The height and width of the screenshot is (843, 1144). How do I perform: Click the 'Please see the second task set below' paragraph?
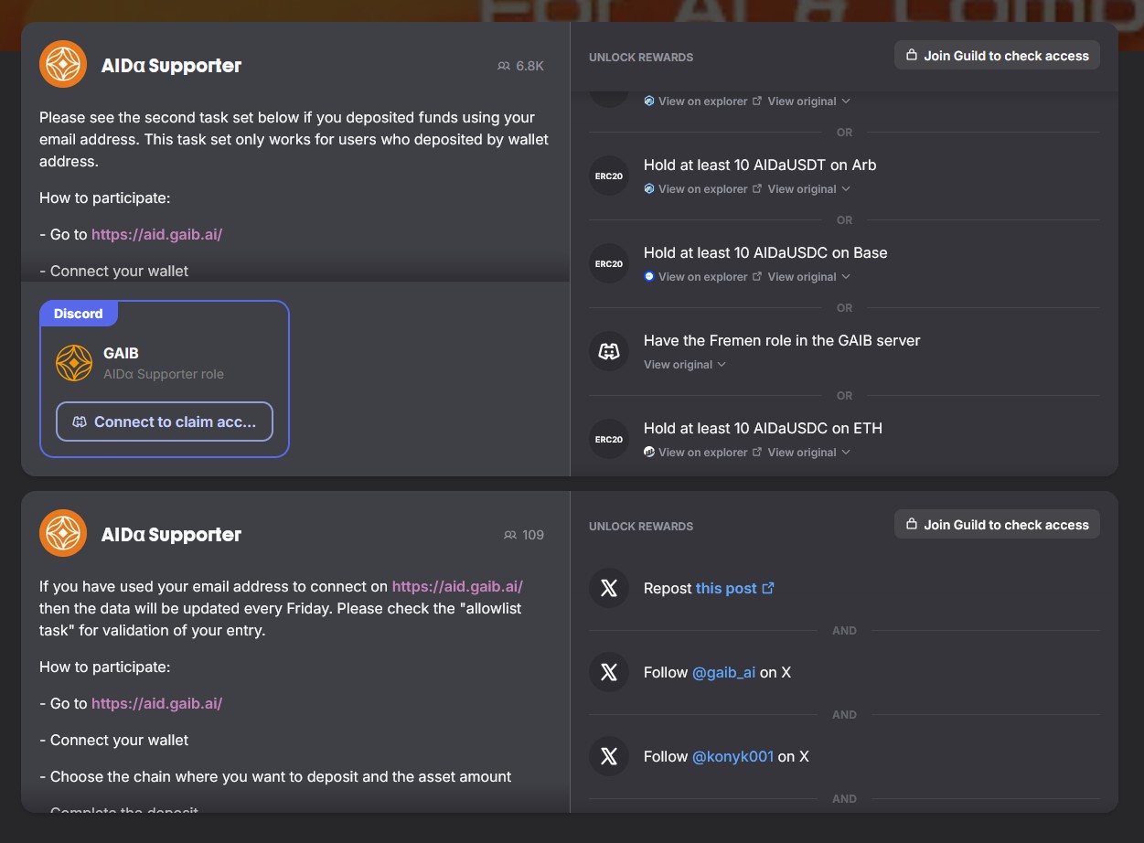click(294, 139)
